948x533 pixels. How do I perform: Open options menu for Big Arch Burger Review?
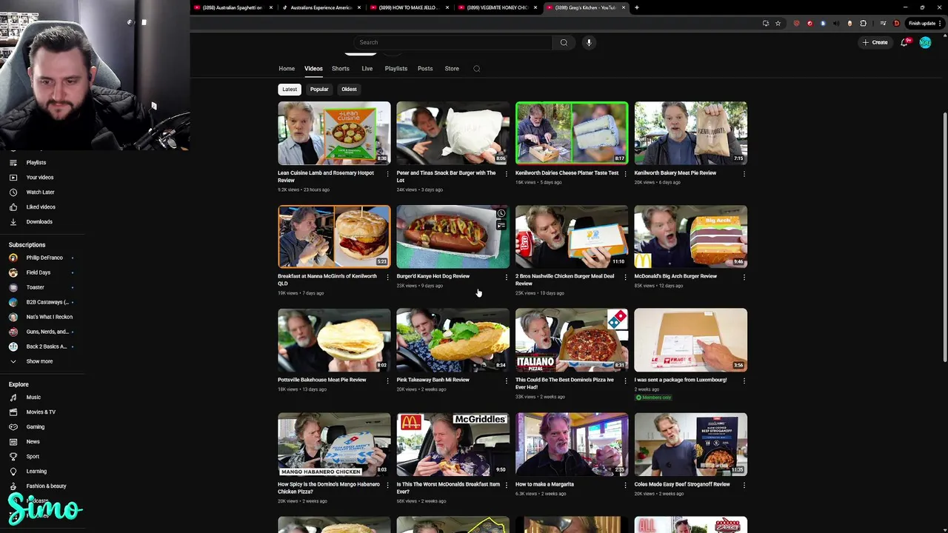click(x=744, y=277)
